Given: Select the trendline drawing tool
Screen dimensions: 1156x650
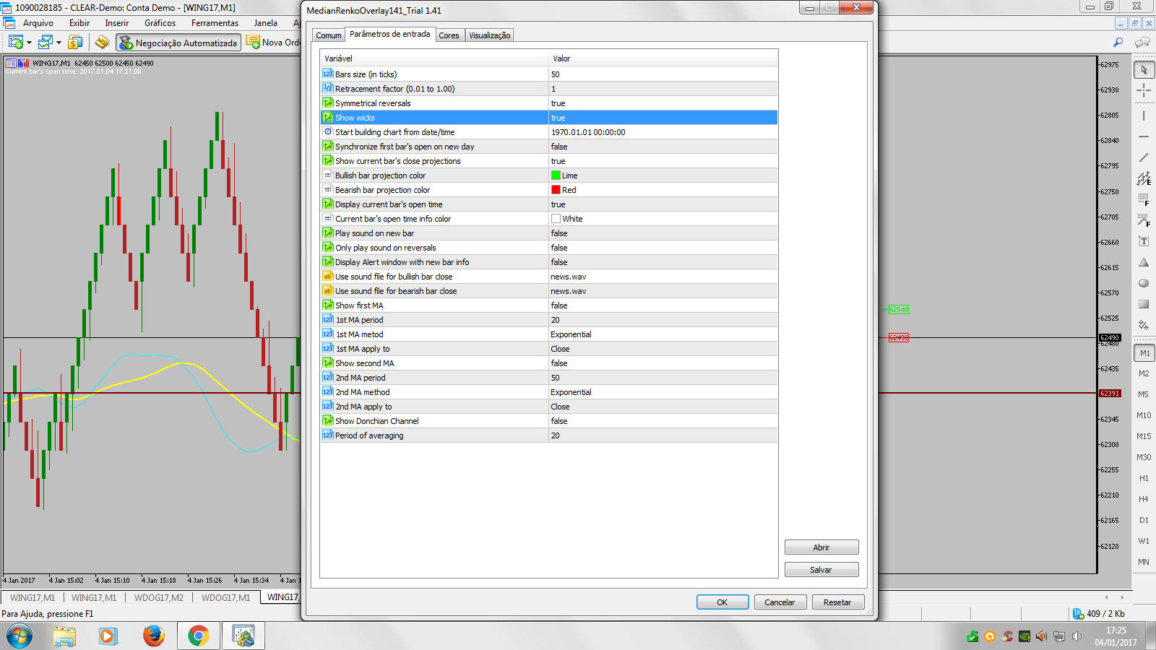Looking at the screenshot, I should click(x=1144, y=157).
